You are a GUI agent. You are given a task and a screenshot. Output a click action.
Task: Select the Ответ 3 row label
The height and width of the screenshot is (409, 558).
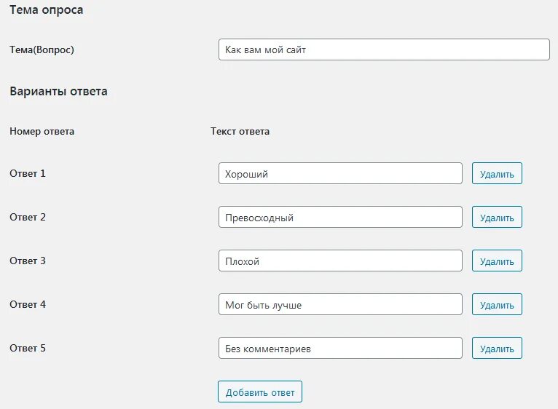tap(28, 261)
